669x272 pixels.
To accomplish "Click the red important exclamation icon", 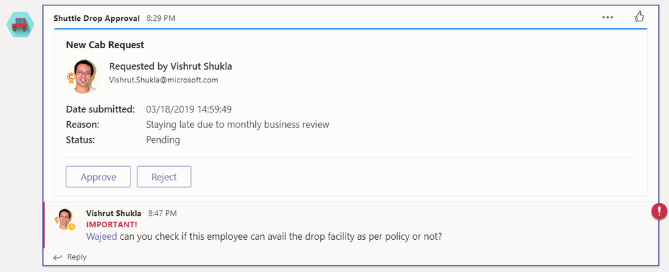I will click(x=659, y=211).
